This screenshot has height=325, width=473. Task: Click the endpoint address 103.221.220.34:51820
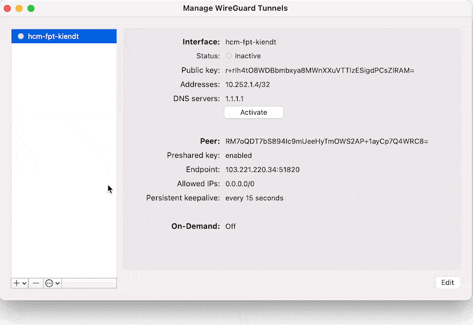tap(262, 170)
